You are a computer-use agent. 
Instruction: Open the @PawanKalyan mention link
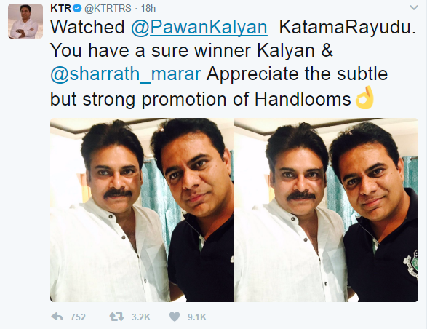click(x=199, y=28)
